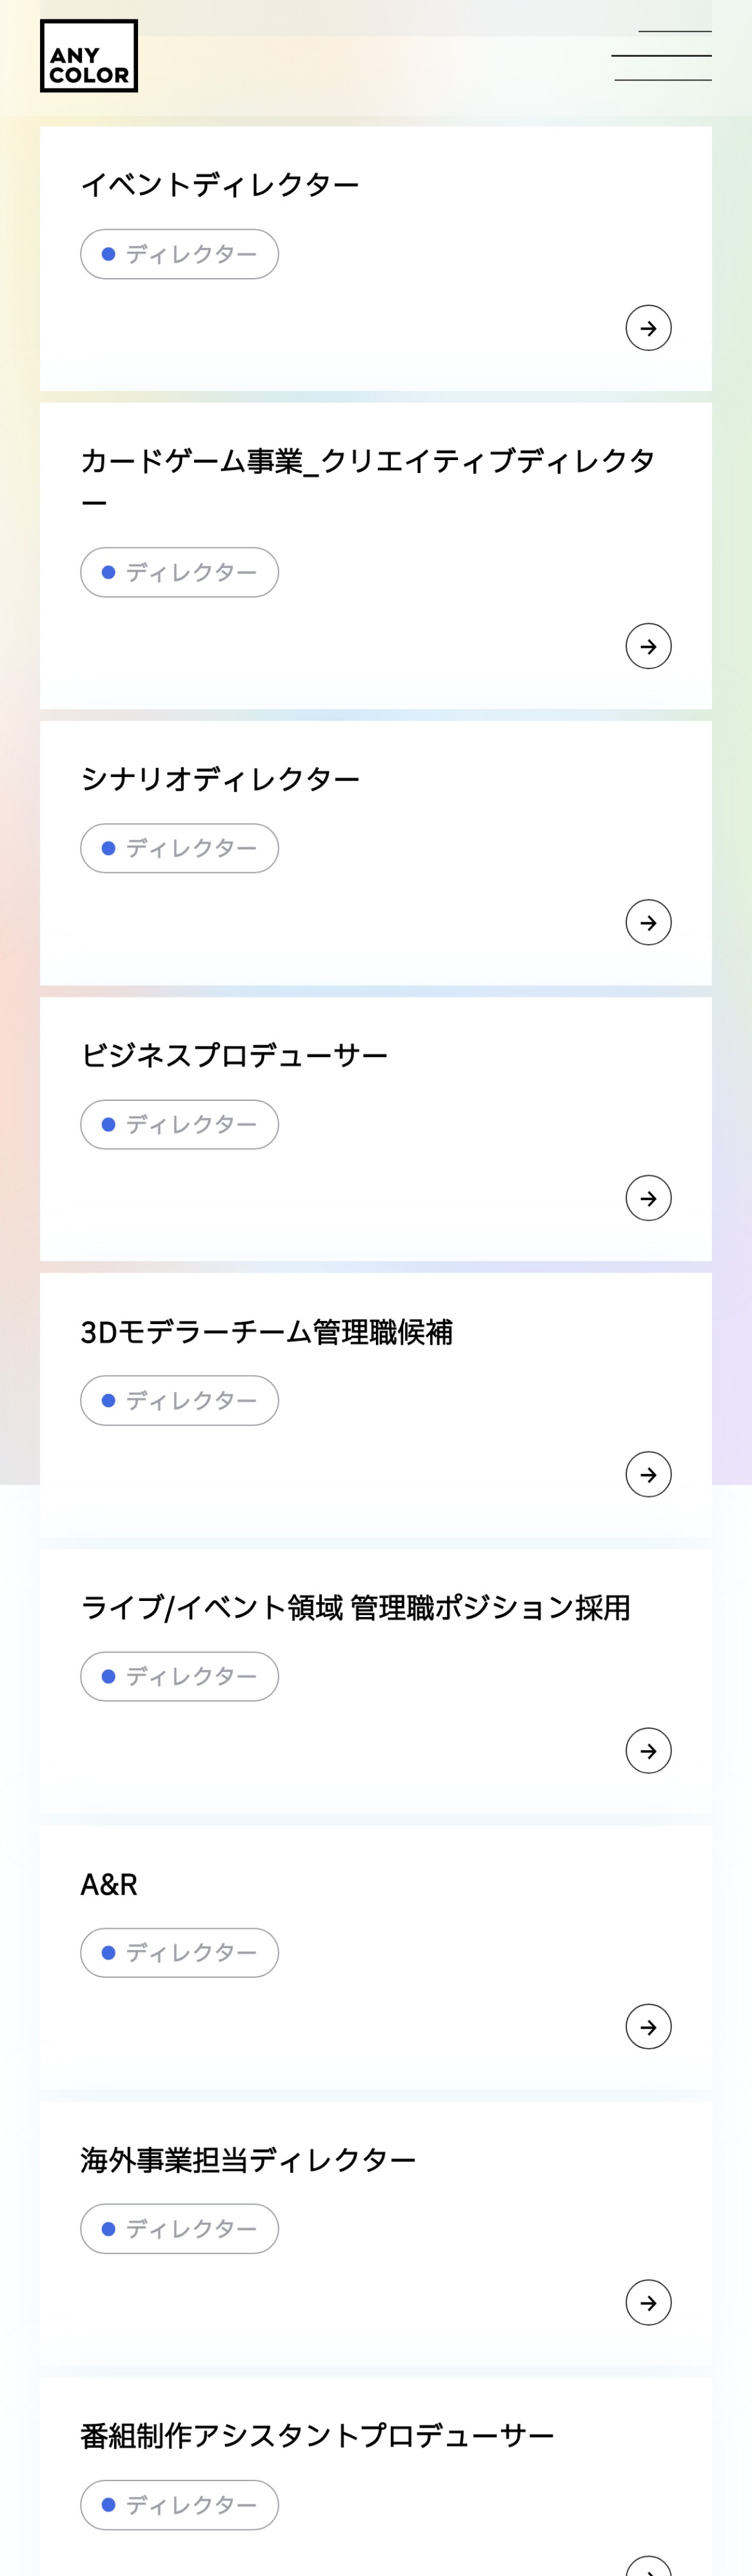Click arrow icon for ライブ/イベント領域 listing
The height and width of the screenshot is (2576, 752).
click(x=648, y=1750)
